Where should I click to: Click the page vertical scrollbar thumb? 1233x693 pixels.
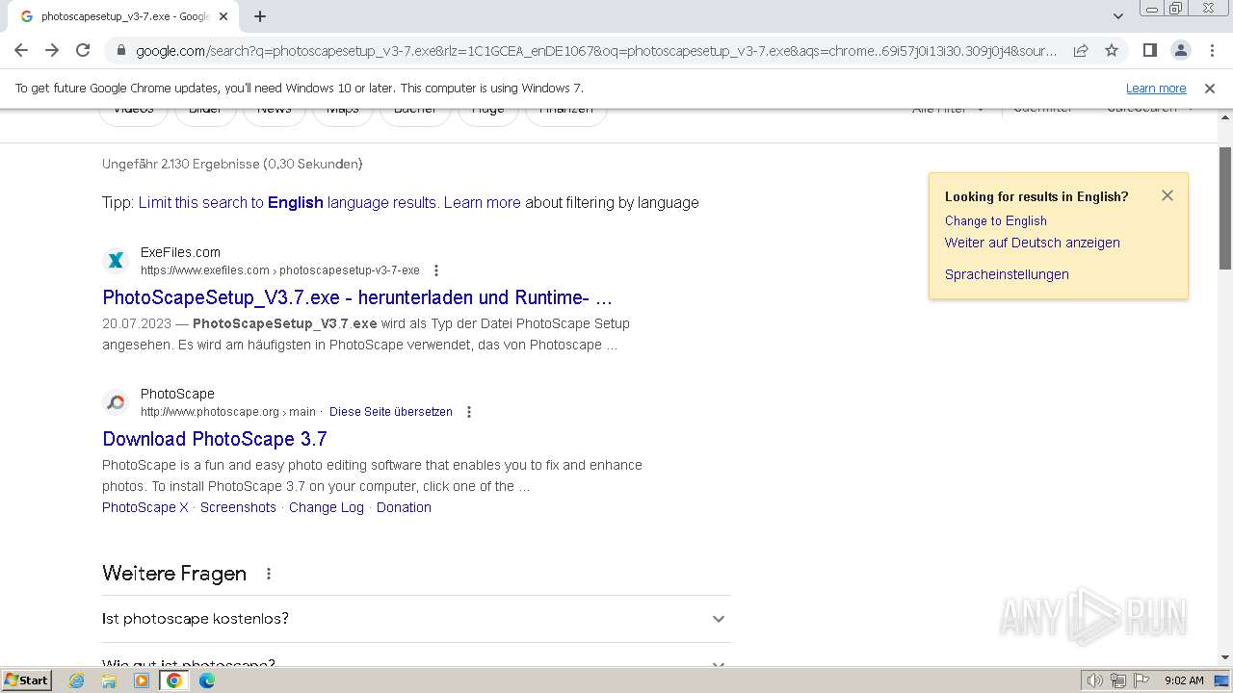[x=1225, y=208]
